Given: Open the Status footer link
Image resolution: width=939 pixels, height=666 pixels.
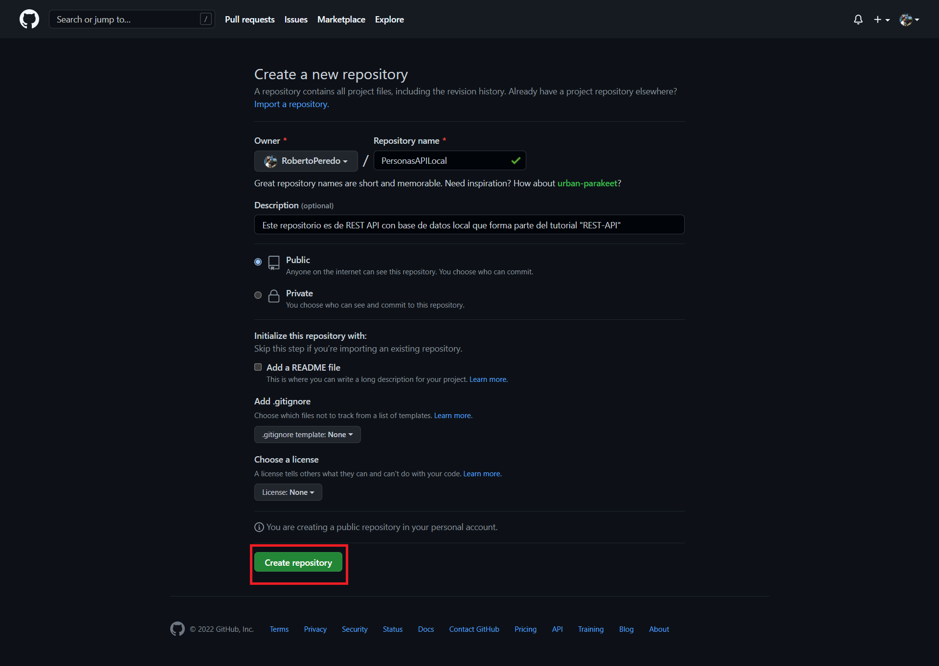Looking at the screenshot, I should click(x=393, y=629).
